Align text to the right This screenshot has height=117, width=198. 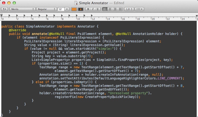[115, 9]
